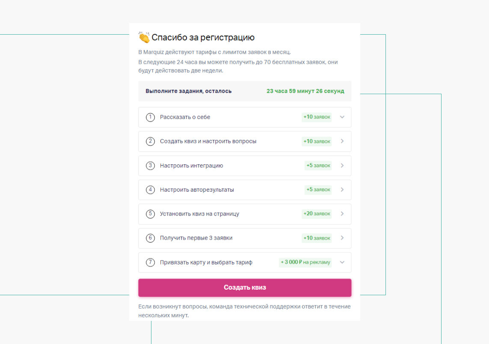
Task: Click step number 5 circle icon
Action: point(150,214)
